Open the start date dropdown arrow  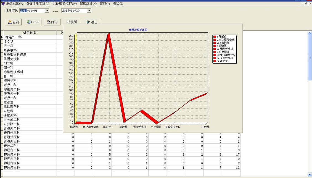47,11
